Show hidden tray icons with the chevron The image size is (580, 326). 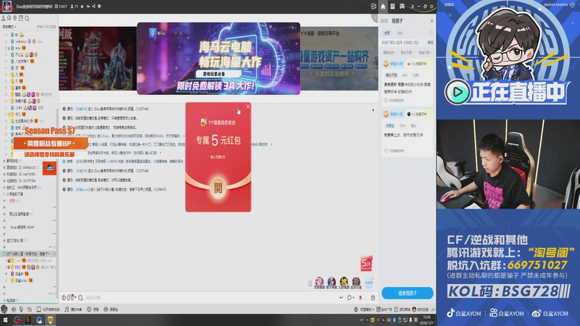point(361,320)
